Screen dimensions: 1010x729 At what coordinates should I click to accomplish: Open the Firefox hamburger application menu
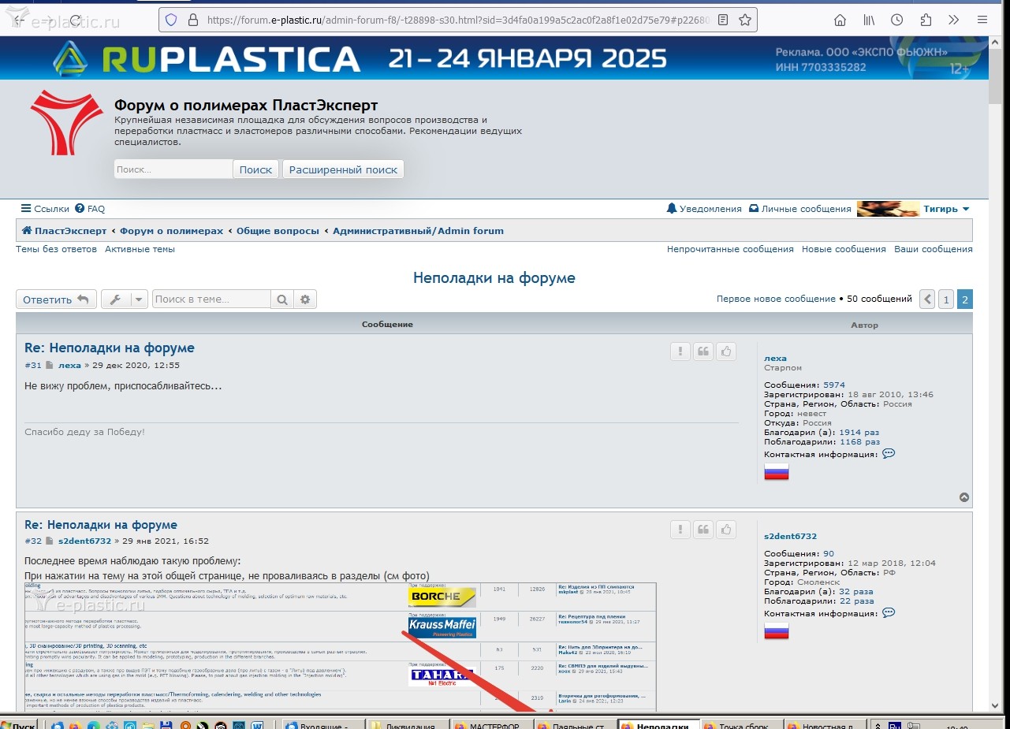click(x=982, y=20)
